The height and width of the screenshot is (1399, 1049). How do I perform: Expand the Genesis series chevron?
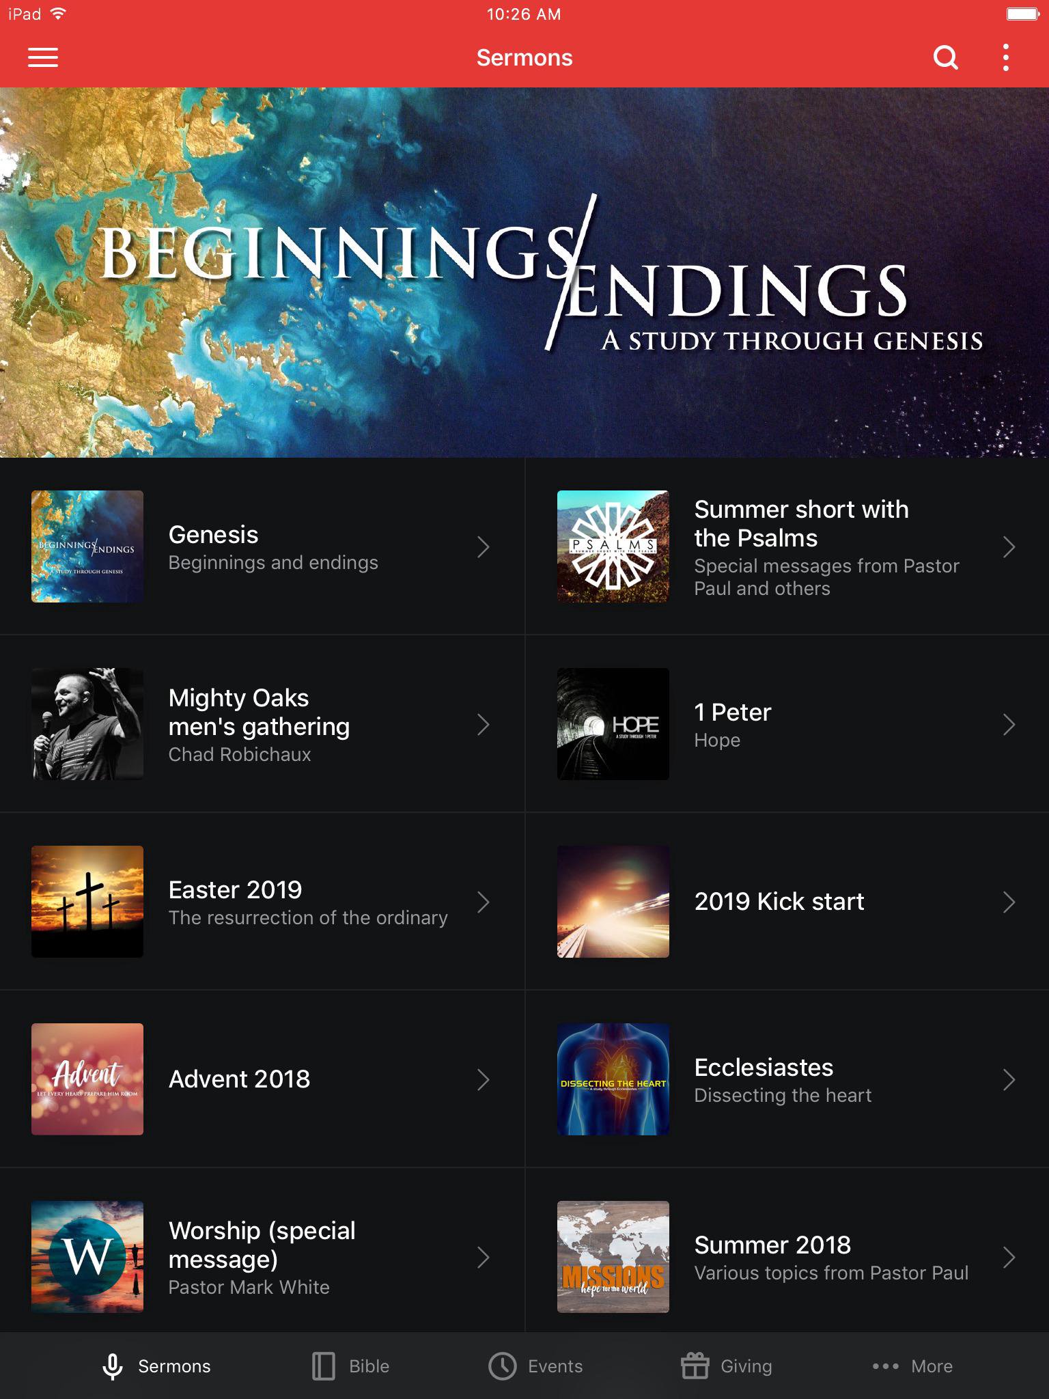click(484, 546)
